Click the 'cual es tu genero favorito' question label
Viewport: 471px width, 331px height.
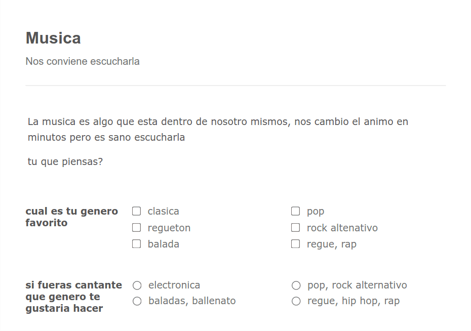[71, 217]
